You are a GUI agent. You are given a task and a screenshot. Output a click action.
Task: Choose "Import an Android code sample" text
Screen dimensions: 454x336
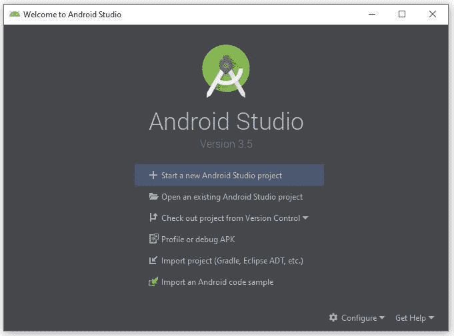[217, 282]
